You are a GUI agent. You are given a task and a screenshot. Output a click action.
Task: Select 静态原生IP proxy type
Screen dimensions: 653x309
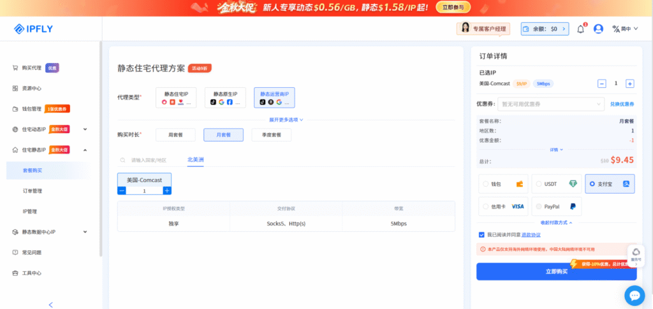(x=225, y=97)
